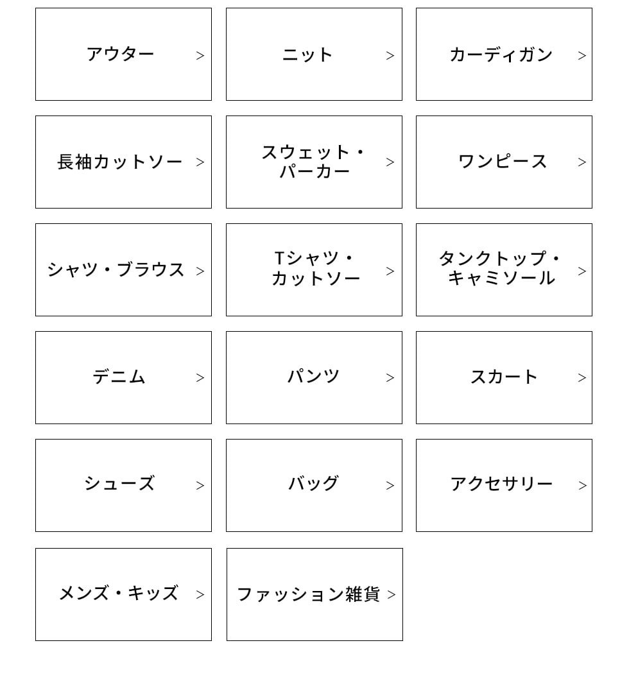This screenshot has width=629, height=693.
Task: Click the arrow icon beside シューズ
Action: (200, 486)
